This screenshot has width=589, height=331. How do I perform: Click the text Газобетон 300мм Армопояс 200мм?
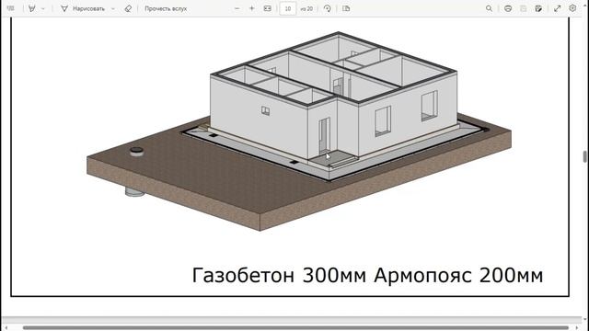(367, 275)
